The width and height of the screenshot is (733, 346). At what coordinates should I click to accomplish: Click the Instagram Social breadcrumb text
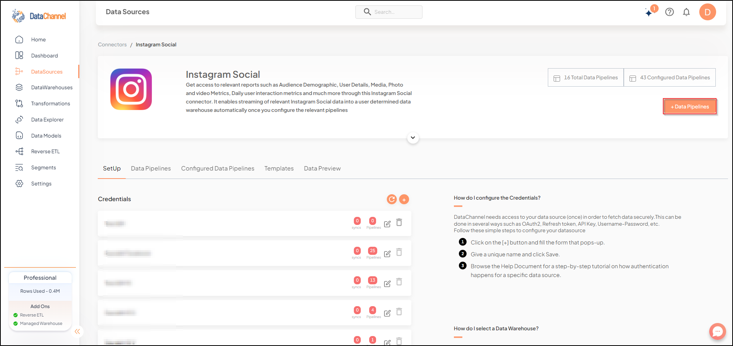pyautogui.click(x=156, y=44)
